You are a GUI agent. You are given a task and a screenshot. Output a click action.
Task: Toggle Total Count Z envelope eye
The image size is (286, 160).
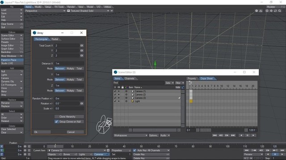click(82, 56)
